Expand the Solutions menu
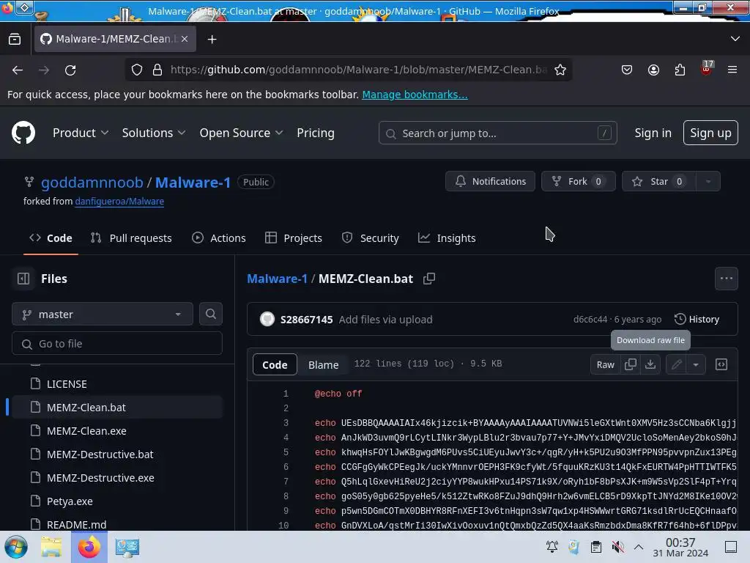The height and width of the screenshot is (563, 750). 154,133
